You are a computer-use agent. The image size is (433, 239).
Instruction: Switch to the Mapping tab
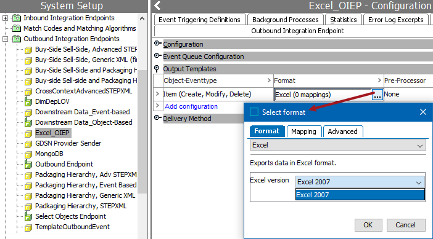click(x=303, y=131)
